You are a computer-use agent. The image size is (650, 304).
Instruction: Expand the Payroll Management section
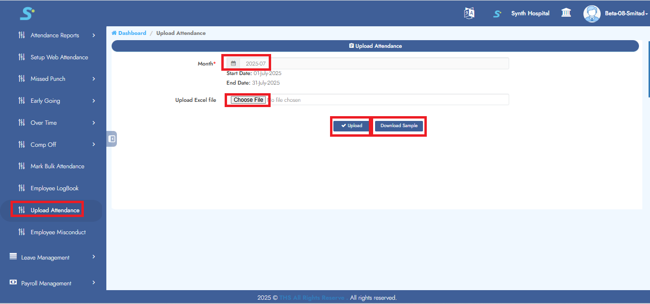93,283
